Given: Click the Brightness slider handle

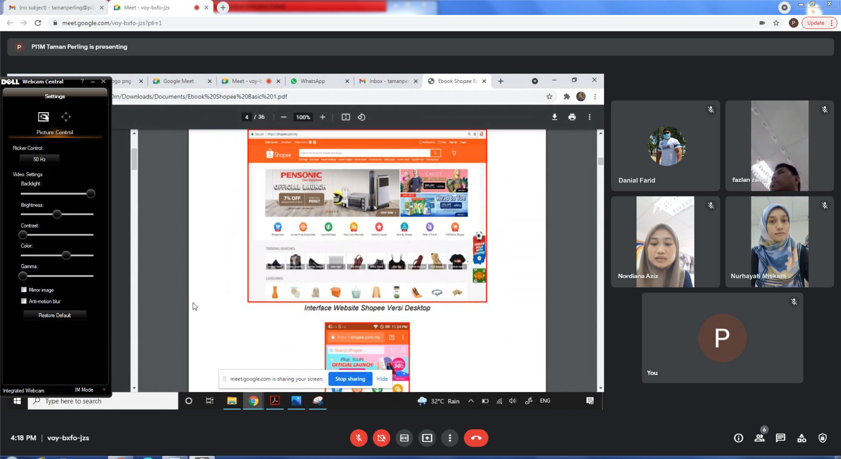Looking at the screenshot, I should [x=57, y=214].
